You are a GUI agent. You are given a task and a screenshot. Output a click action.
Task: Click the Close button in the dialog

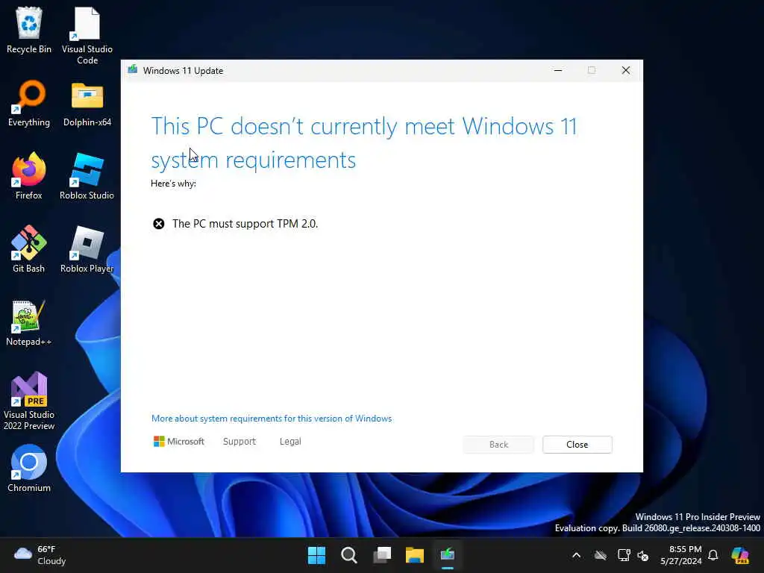click(x=577, y=445)
